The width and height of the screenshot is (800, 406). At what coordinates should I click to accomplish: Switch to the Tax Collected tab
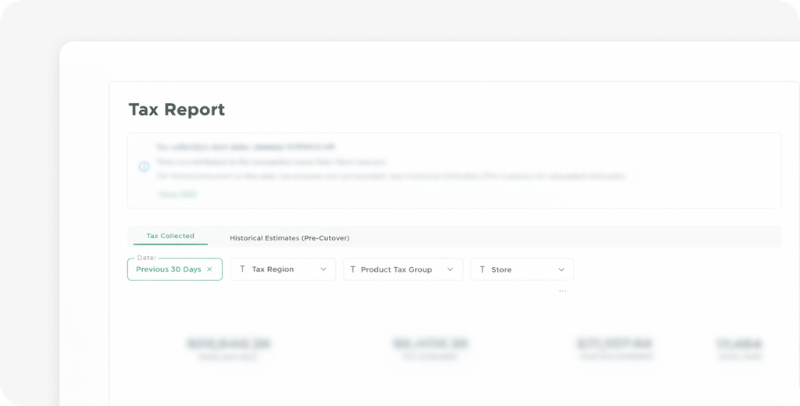click(x=170, y=236)
